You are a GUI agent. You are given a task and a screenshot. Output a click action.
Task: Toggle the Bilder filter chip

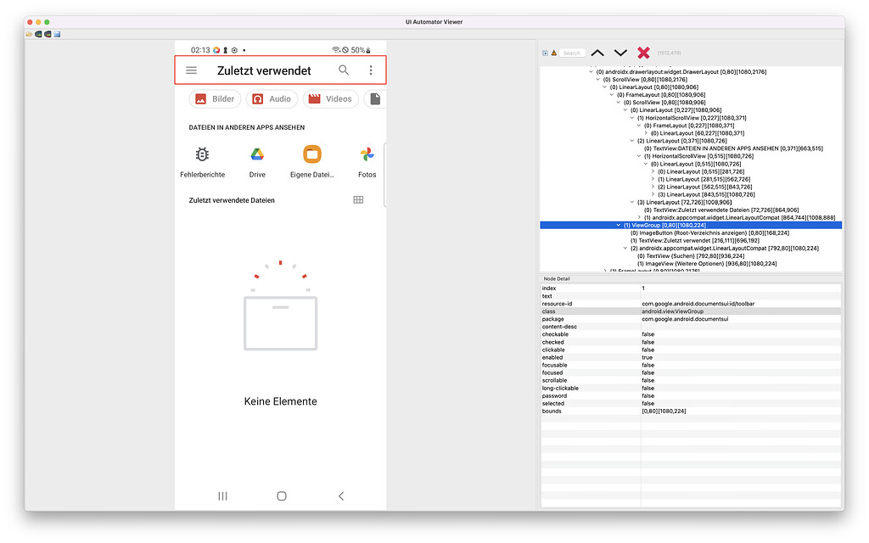[x=215, y=98]
